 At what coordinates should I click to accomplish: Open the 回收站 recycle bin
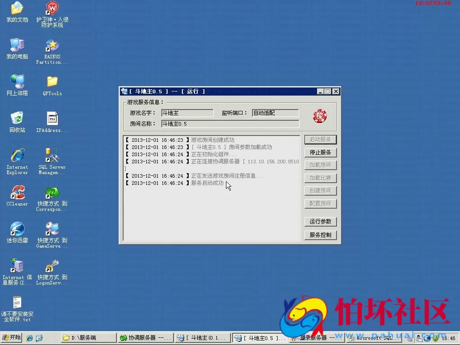17,119
